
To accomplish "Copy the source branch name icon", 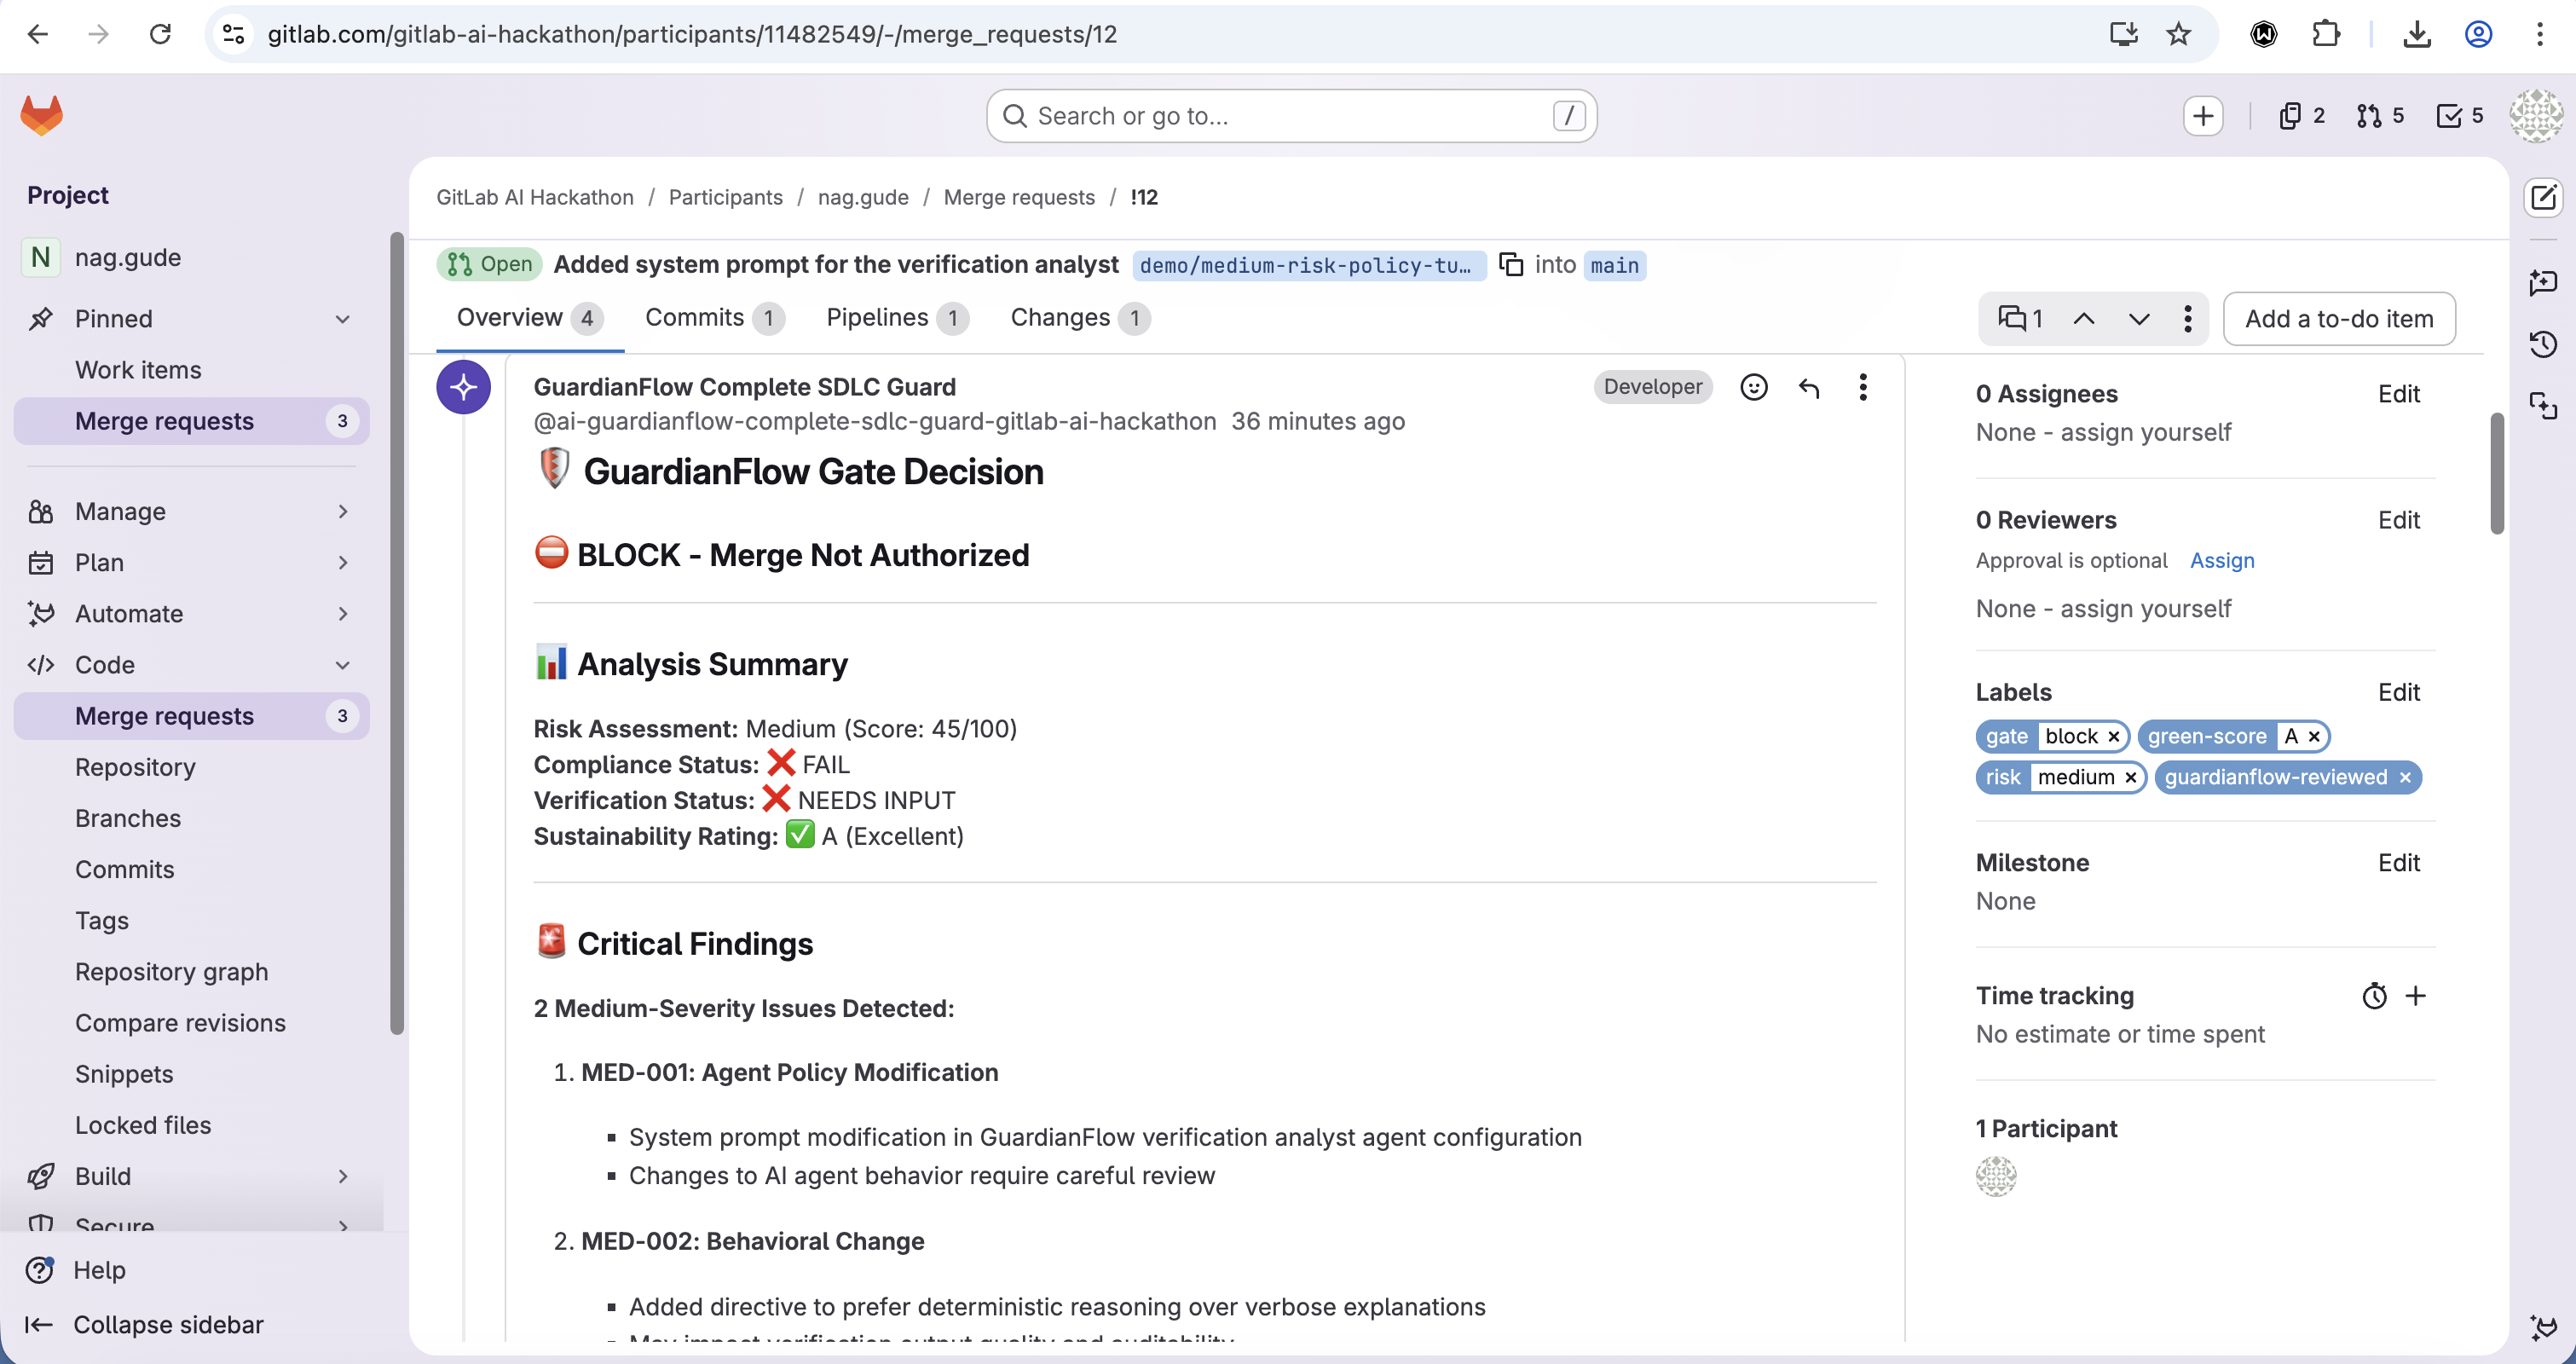I will [1511, 264].
